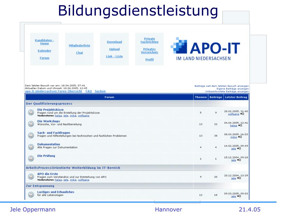Screen dimensions: 286x214
Task: Click the Letzter Beitrag column header
Action: tap(236, 97)
